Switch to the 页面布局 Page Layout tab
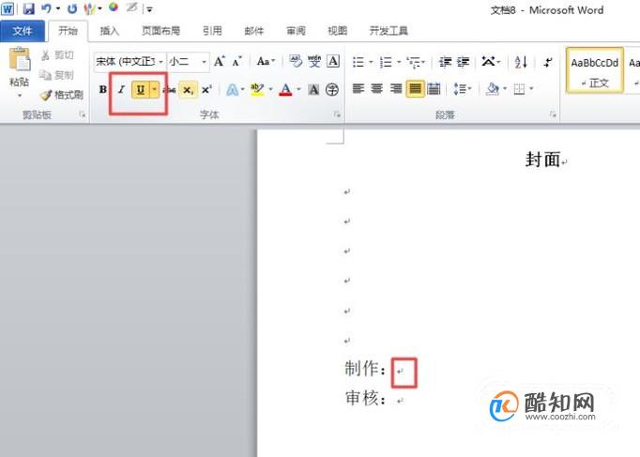The image size is (640, 457). point(160,31)
